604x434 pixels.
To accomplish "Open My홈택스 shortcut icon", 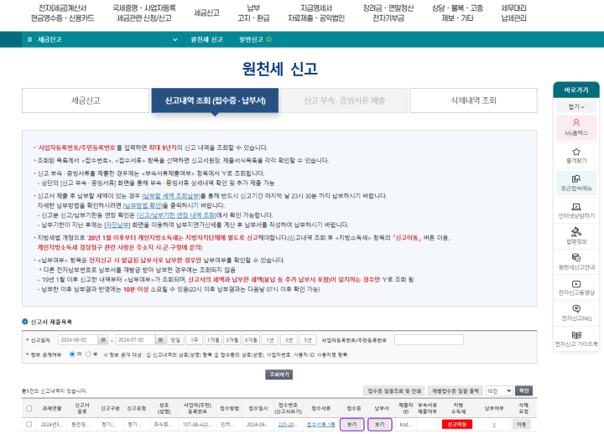I will coord(576,127).
